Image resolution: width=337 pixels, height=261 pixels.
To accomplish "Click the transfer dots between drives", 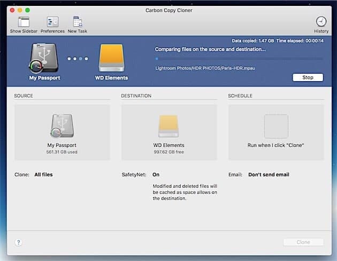I will (78, 59).
